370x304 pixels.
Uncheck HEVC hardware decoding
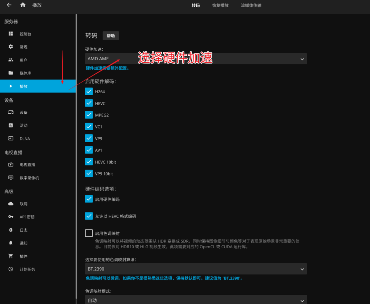tap(89, 103)
